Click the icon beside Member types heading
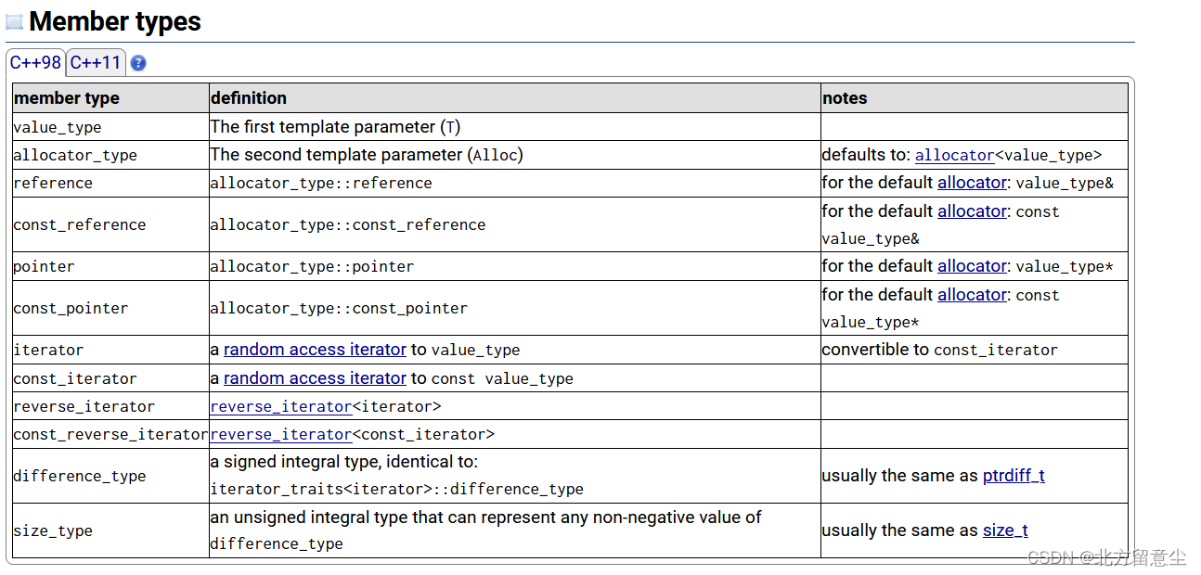The height and width of the screenshot is (575, 1201). 14,22
